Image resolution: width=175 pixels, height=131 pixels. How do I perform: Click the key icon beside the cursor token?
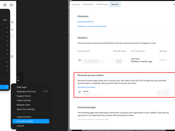pos(80,92)
